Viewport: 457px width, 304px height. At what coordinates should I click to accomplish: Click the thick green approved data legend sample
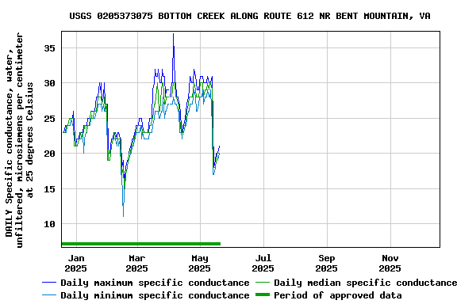coord(263,295)
